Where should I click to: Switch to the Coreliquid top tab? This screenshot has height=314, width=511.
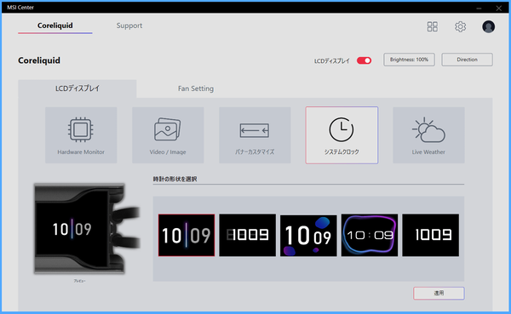click(55, 26)
